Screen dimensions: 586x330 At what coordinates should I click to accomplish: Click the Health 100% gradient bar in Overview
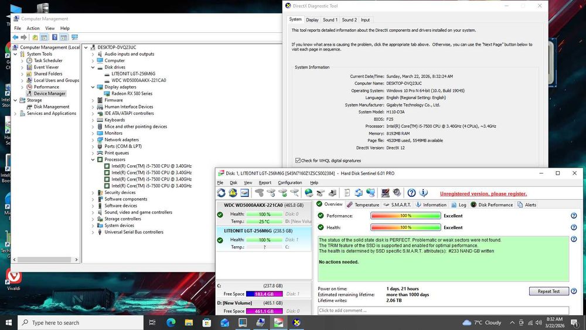coord(406,227)
